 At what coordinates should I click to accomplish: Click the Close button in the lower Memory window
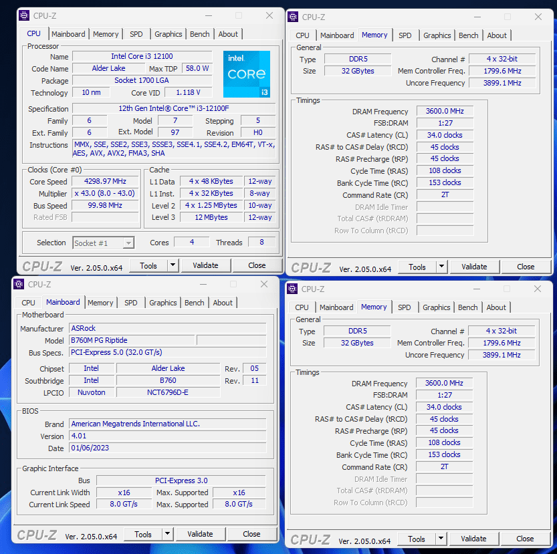click(525, 539)
